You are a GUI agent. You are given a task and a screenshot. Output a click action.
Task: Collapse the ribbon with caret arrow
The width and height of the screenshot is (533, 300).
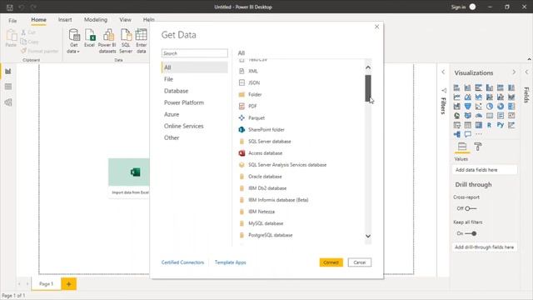coord(530,59)
